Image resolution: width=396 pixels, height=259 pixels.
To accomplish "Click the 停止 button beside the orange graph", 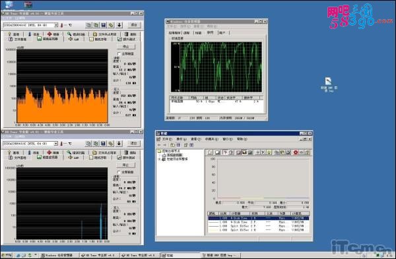I will pyautogui.click(x=126, y=47).
